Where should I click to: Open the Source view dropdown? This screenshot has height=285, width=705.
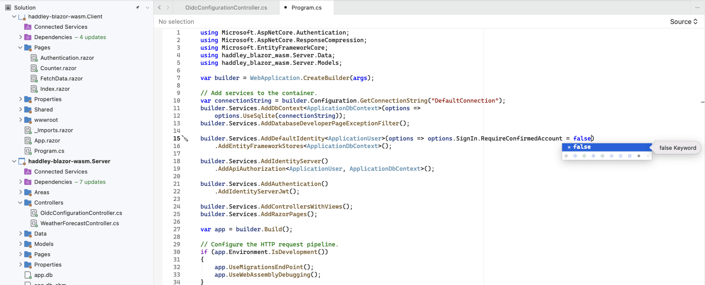click(683, 22)
